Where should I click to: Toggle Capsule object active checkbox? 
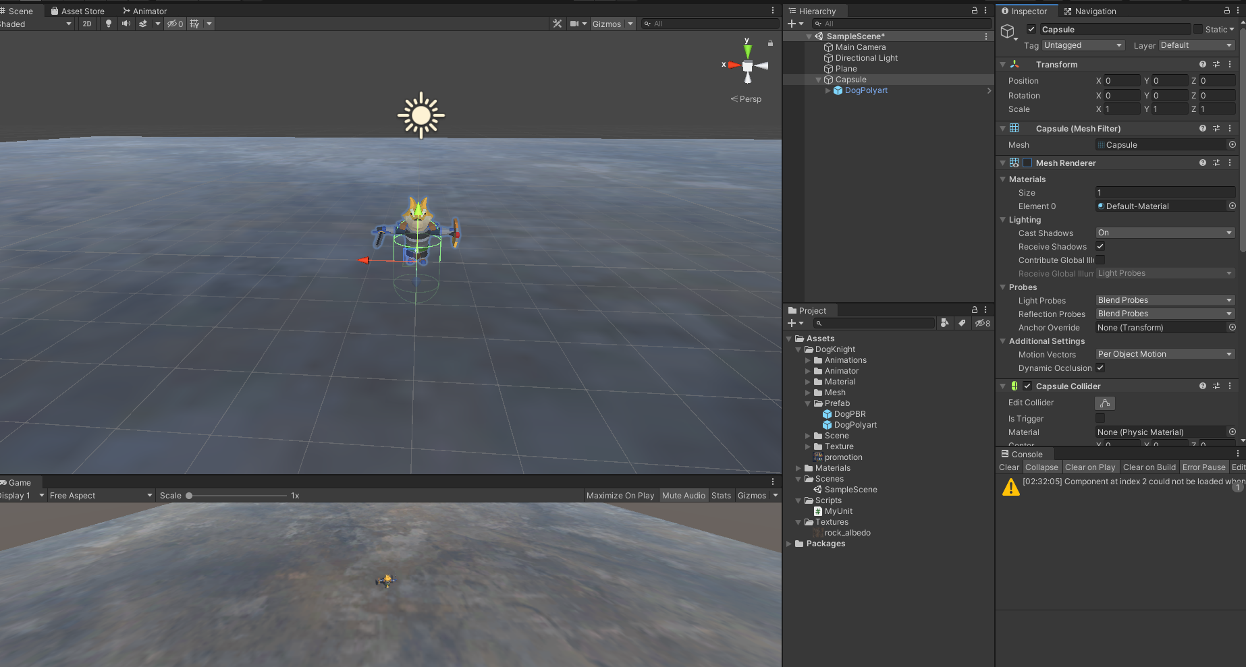pyautogui.click(x=1031, y=29)
